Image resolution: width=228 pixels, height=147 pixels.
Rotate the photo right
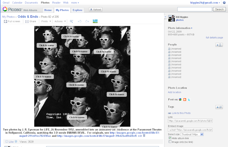coord(87,21)
